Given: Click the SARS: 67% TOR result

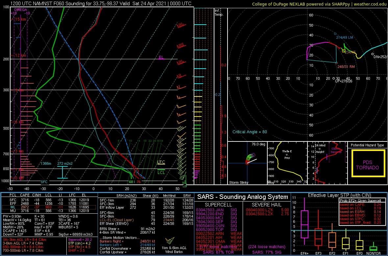Looking at the screenshot, I should coord(218,252).
